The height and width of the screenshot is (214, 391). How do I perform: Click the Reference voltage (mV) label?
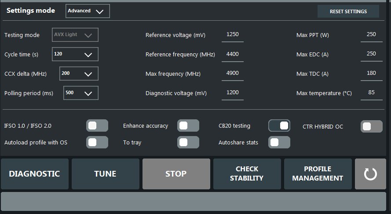tap(175, 35)
